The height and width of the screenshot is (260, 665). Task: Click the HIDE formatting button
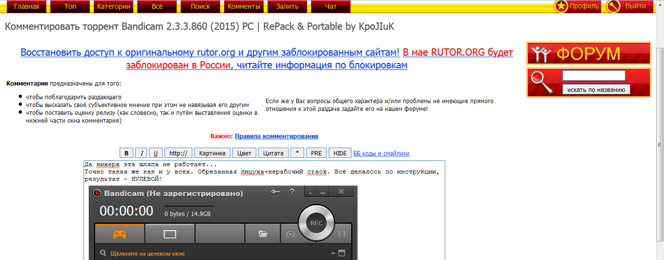coord(340,153)
